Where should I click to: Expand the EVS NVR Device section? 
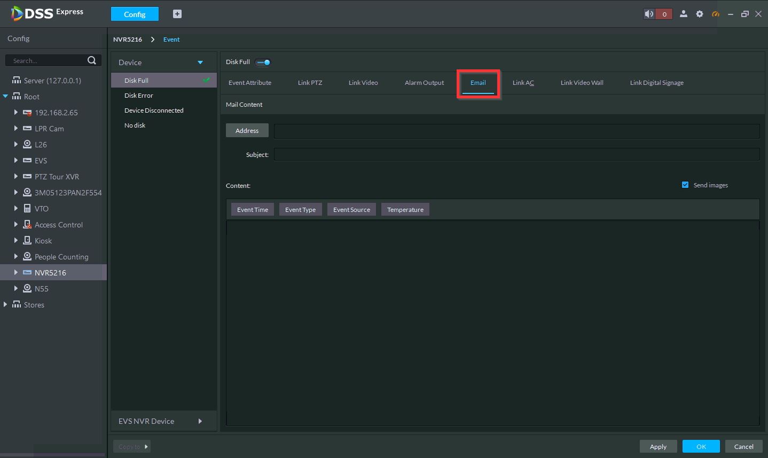(x=200, y=421)
